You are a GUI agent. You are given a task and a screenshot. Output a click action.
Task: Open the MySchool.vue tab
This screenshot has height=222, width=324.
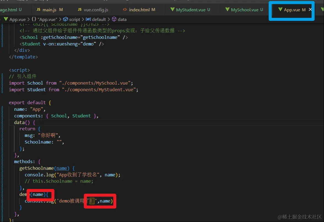(x=244, y=10)
